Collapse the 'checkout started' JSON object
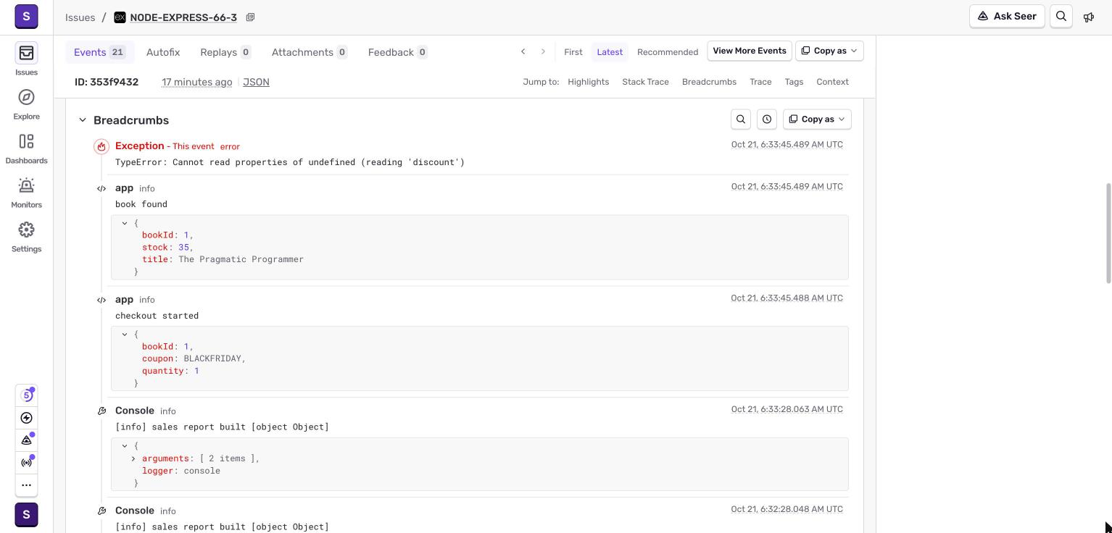 (x=125, y=335)
